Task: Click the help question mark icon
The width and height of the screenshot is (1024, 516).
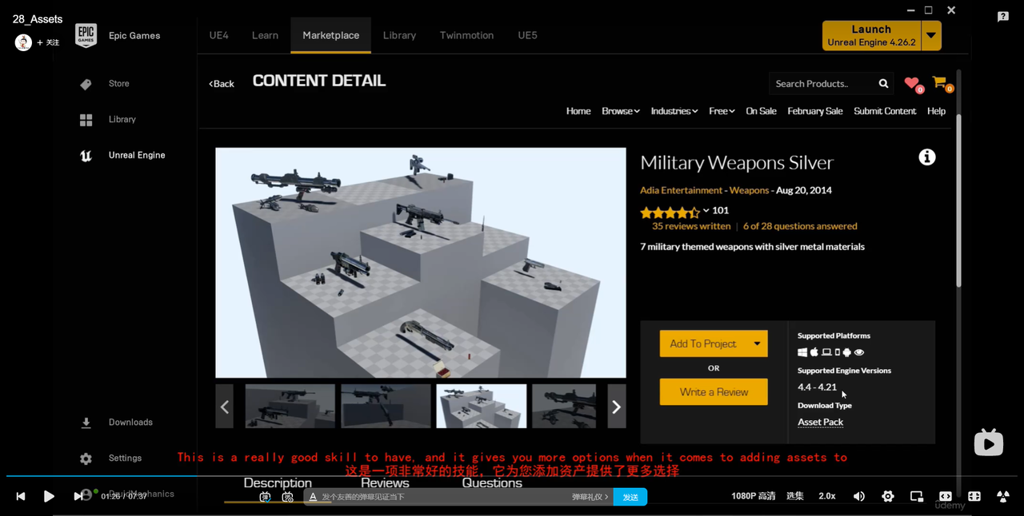Action: 1003,17
